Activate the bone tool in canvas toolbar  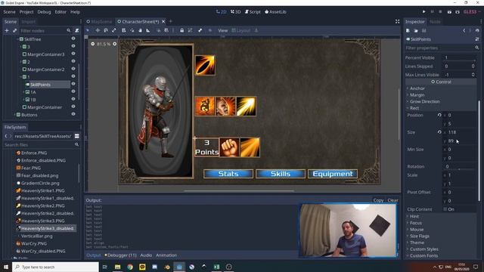(x=200, y=30)
